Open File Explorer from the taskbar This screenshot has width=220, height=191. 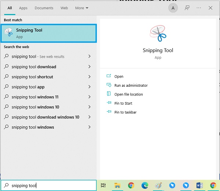tap(117, 185)
